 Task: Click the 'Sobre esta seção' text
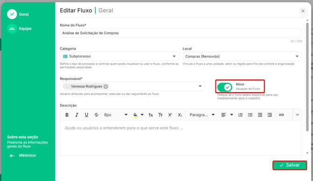22,137
